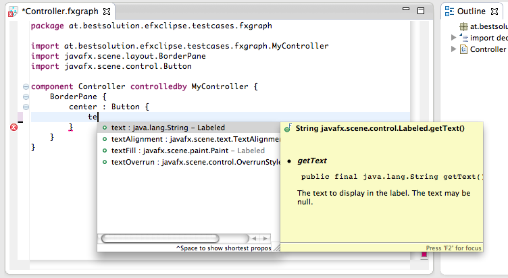Click the getText heading in Javadoc popup
The image size is (508, 278).
point(312,161)
